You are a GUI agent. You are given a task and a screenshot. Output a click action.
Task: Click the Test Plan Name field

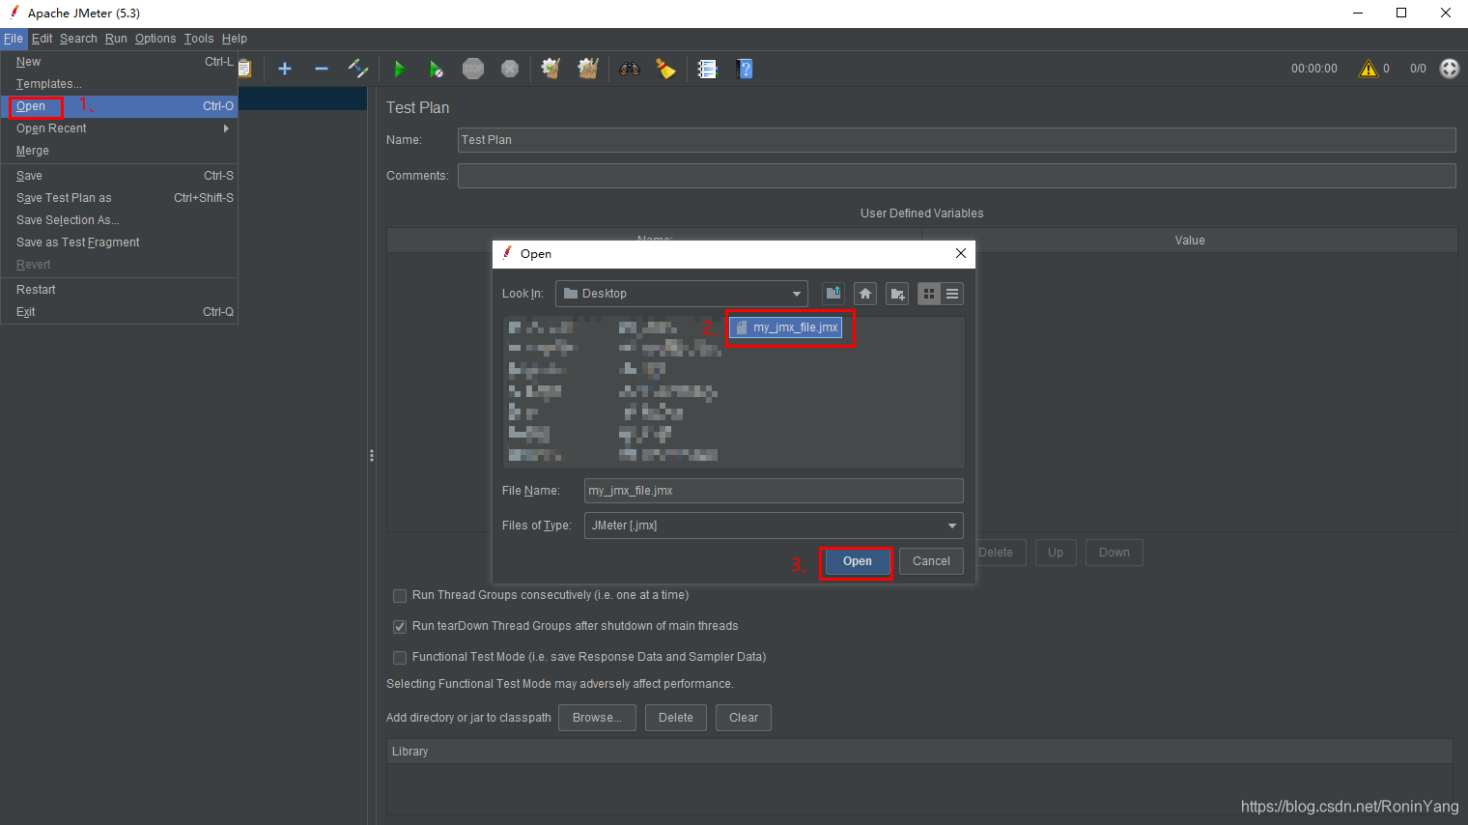tap(956, 140)
